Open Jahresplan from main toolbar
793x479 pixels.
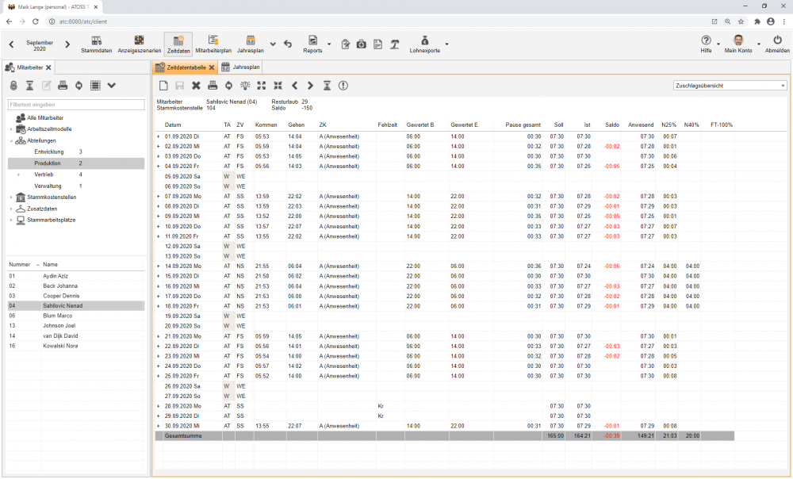point(251,44)
